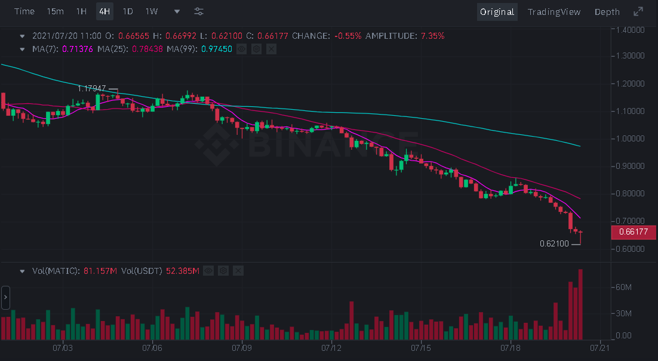Expand chart to fullscreen via top-right arrow icon
Image resolution: width=658 pixels, height=361 pixels.
coord(639,11)
